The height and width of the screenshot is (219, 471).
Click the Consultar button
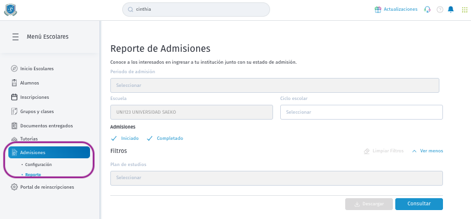pyautogui.click(x=419, y=204)
